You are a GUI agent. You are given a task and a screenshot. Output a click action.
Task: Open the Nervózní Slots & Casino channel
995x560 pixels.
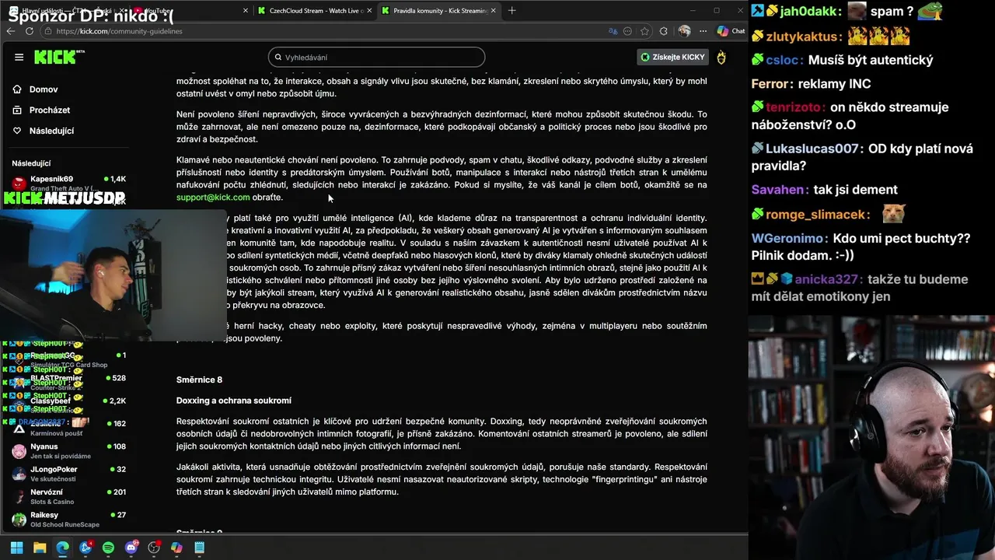coord(70,495)
